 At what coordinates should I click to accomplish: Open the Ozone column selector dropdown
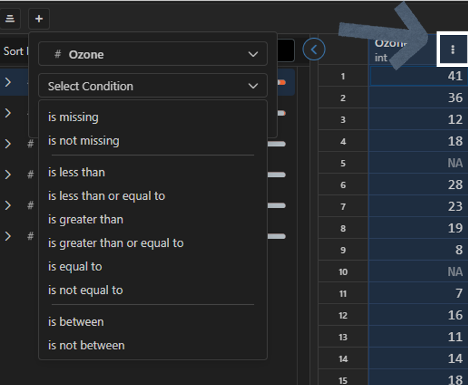152,54
